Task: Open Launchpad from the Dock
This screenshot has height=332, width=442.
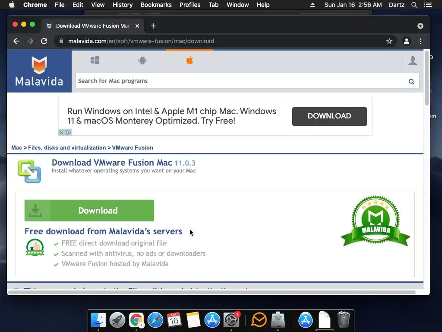Action: pyautogui.click(x=117, y=320)
